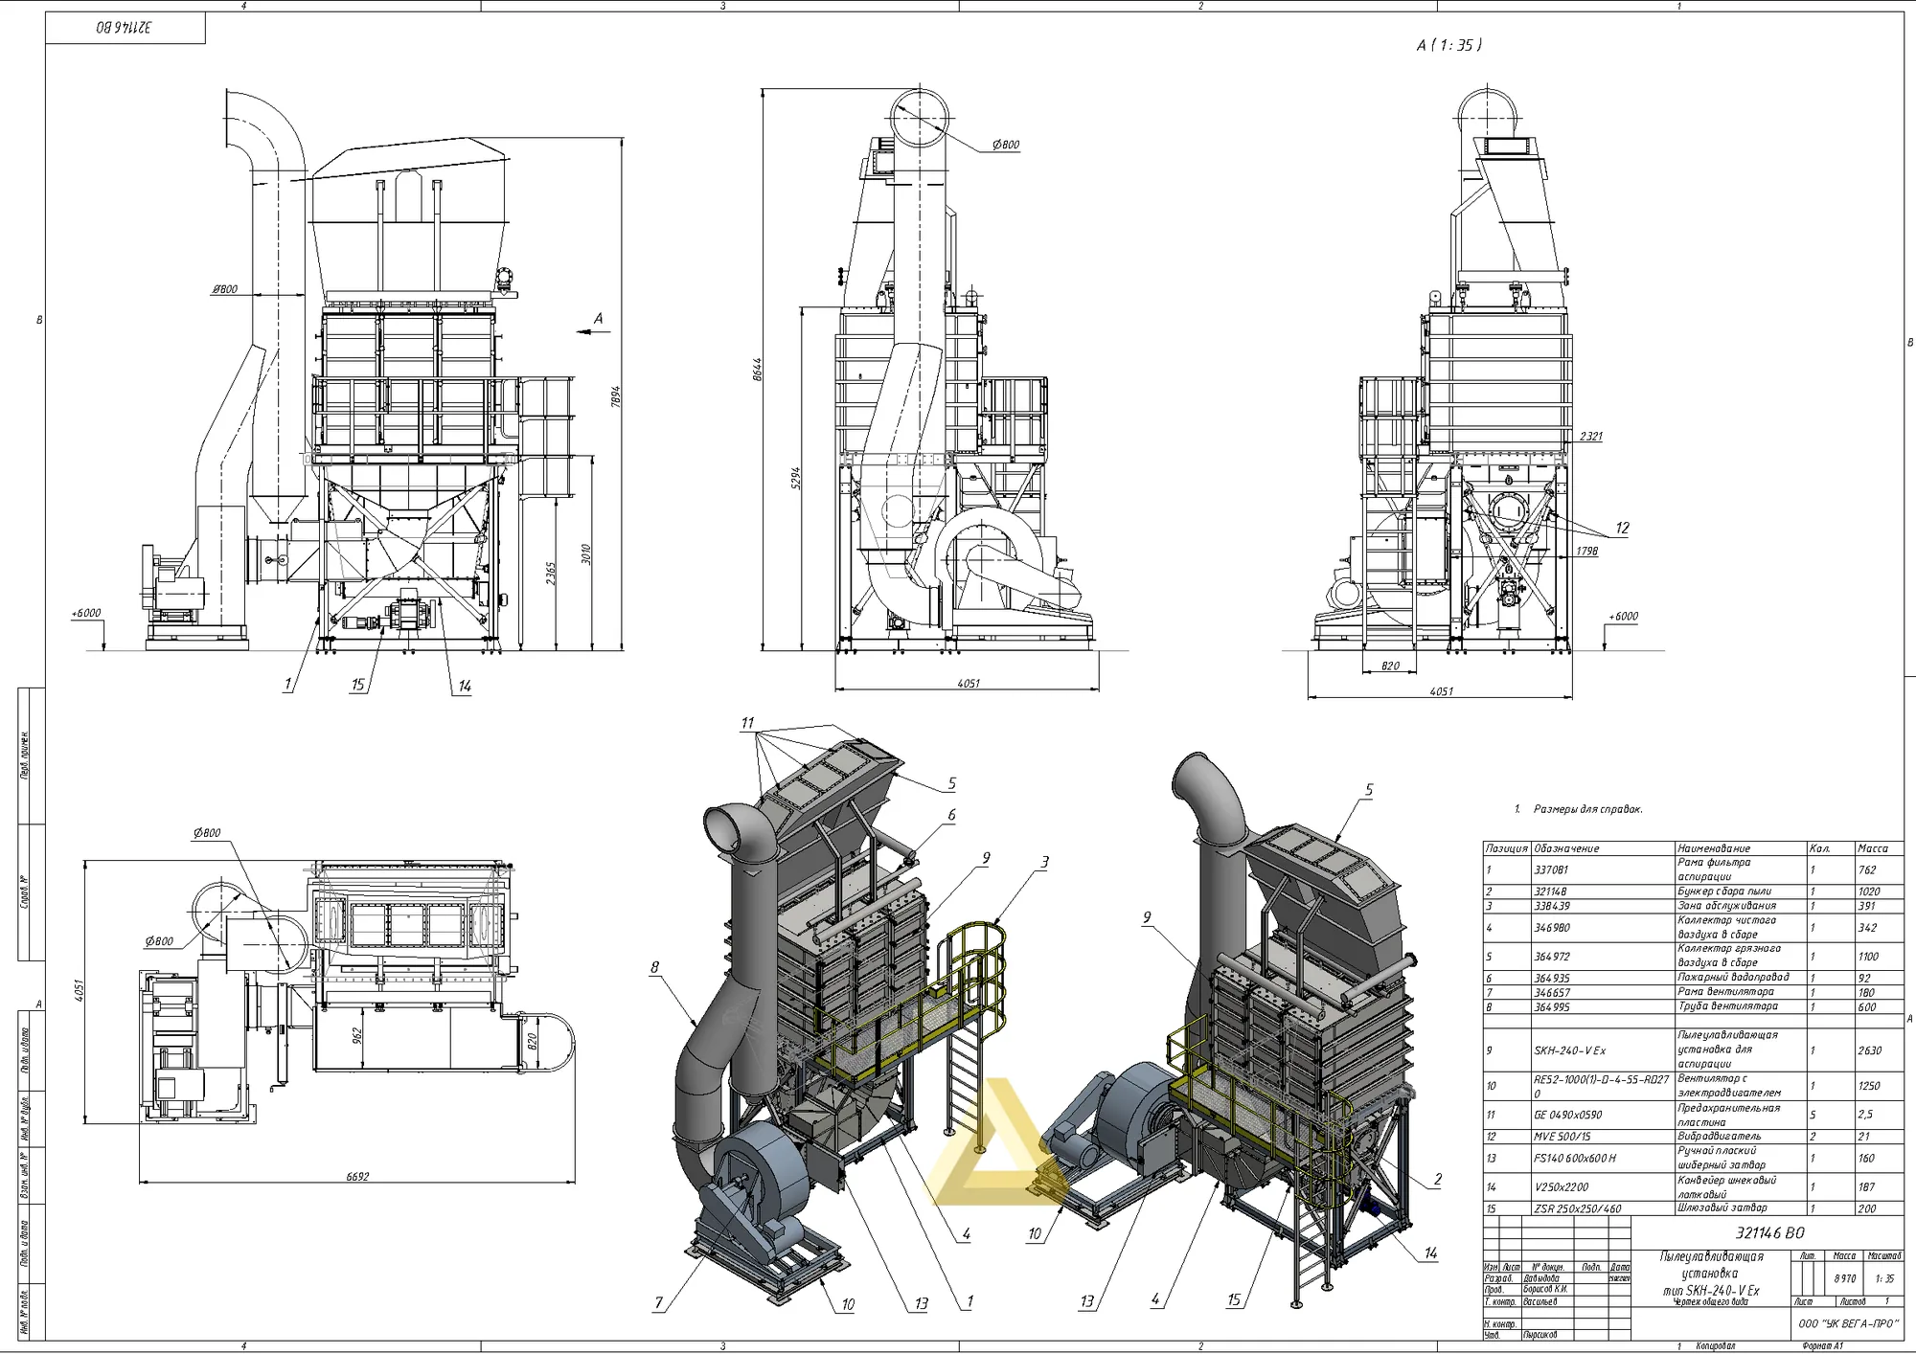Click the 6692 length dimension in plan view

[357, 1176]
